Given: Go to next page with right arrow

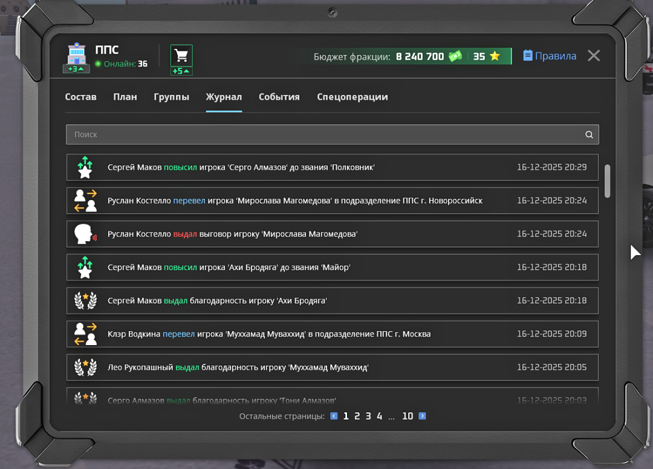Looking at the screenshot, I should click(x=422, y=416).
